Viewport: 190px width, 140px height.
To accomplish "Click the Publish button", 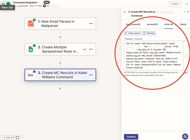I will (175, 4).
